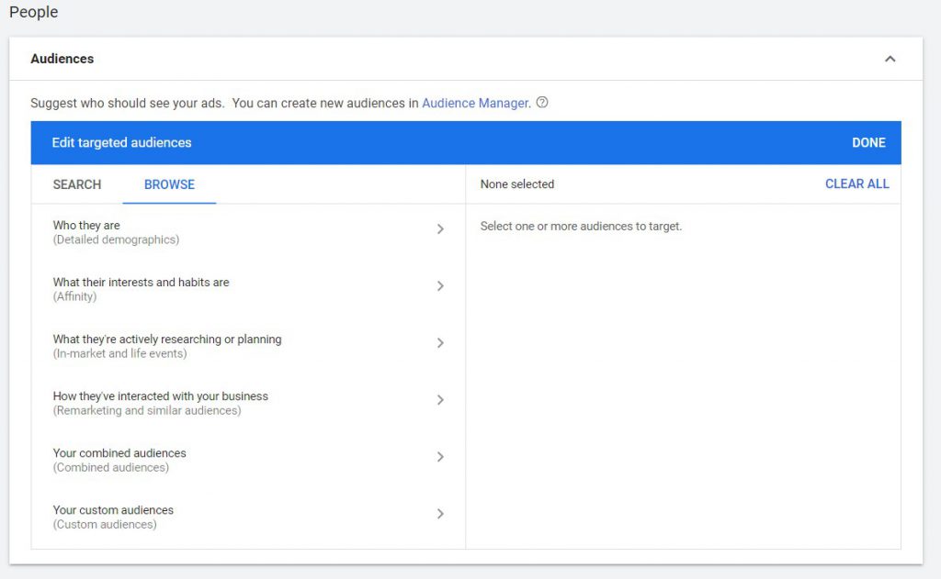This screenshot has width=941, height=579.
Task: Open 'What they're actively researching or planning'
Action: pyautogui.click(x=248, y=346)
